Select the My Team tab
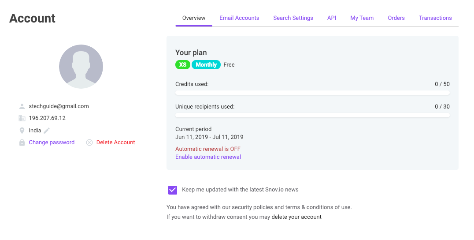The image size is (474, 240). (362, 18)
